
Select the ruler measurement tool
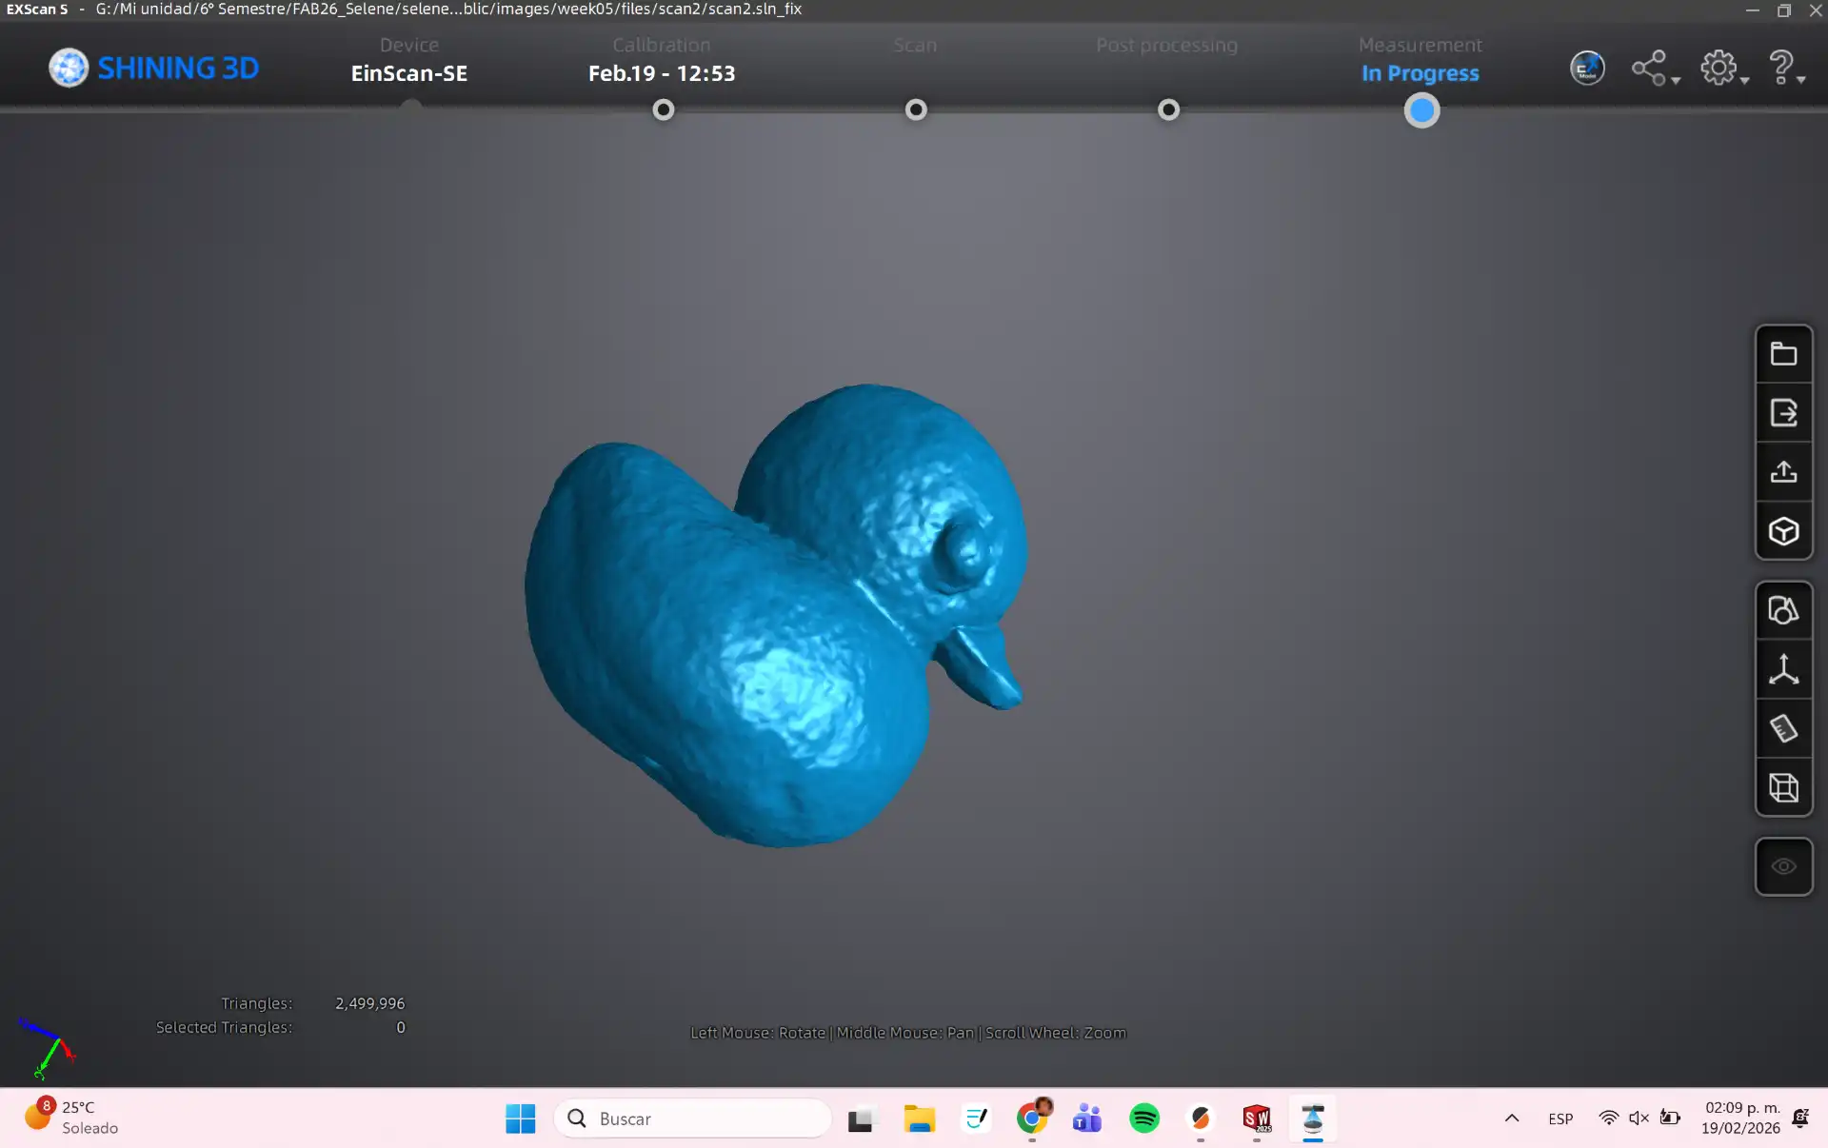click(x=1783, y=728)
